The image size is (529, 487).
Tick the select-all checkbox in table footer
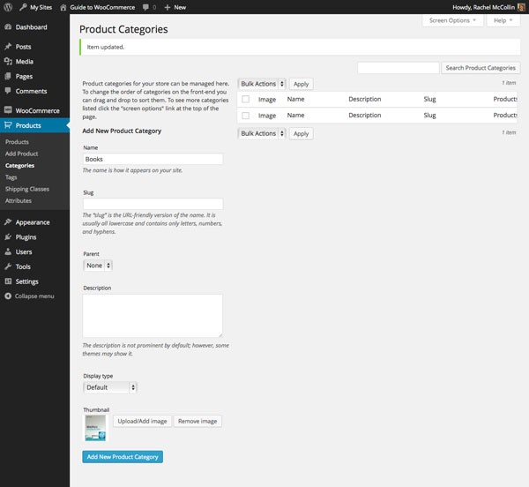coord(246,116)
